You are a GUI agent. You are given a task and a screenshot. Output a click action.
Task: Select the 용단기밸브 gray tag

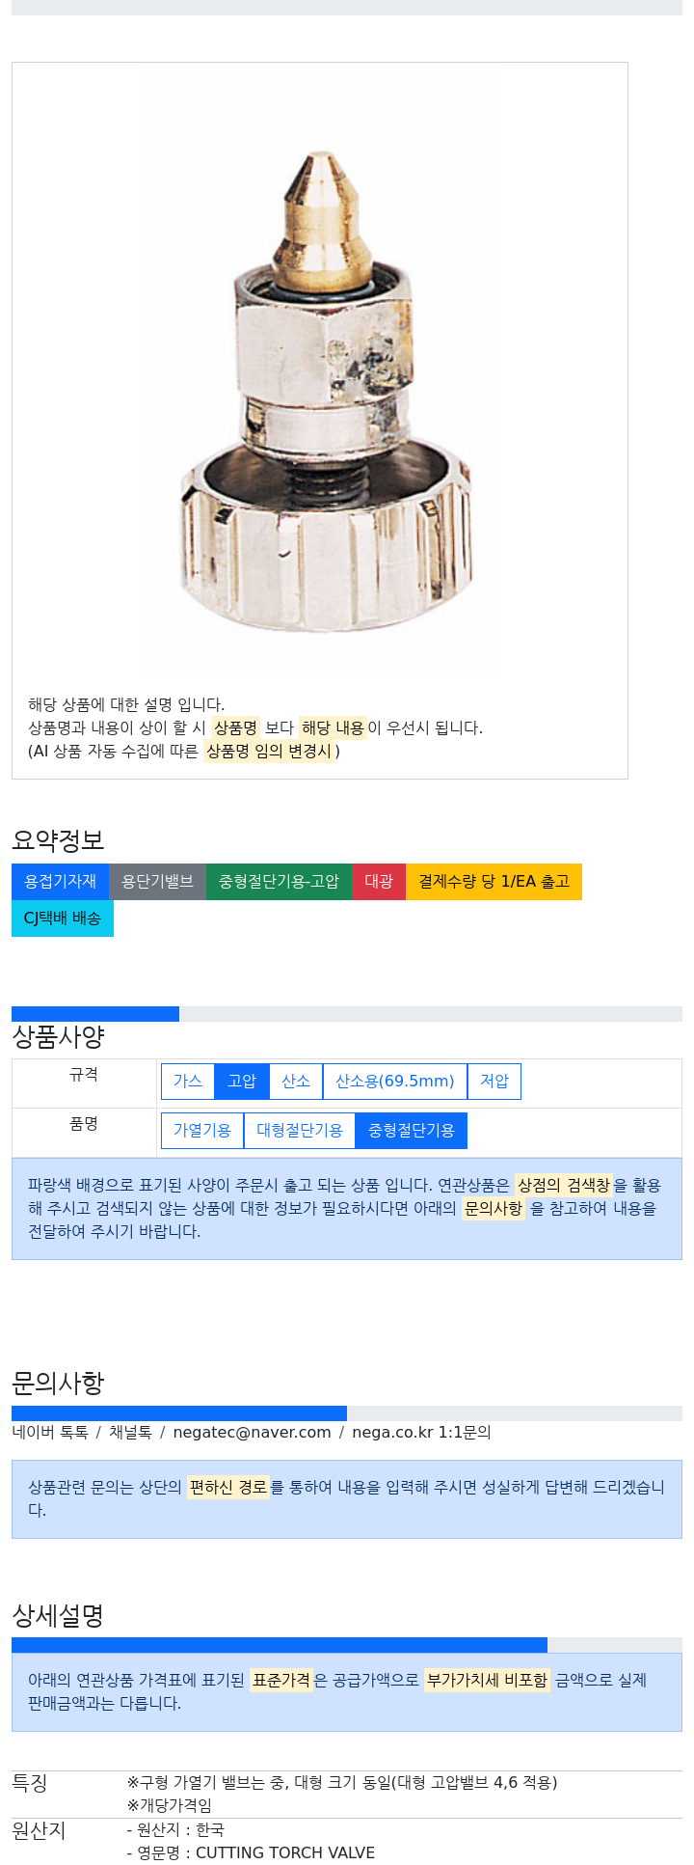pyautogui.click(x=157, y=882)
